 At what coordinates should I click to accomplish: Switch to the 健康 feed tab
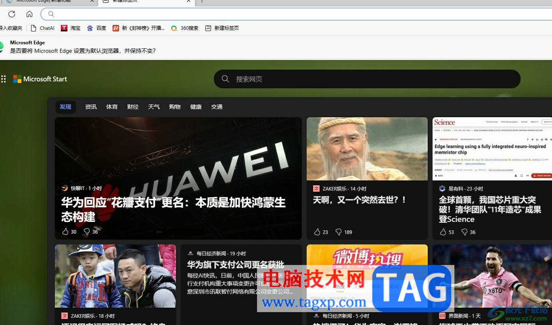(x=196, y=107)
